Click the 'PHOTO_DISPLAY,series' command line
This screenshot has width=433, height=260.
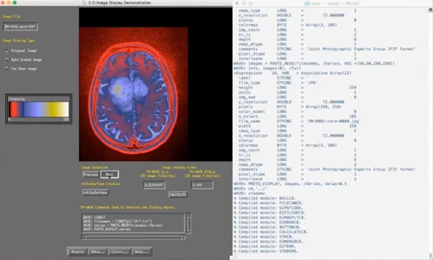click(x=107, y=229)
